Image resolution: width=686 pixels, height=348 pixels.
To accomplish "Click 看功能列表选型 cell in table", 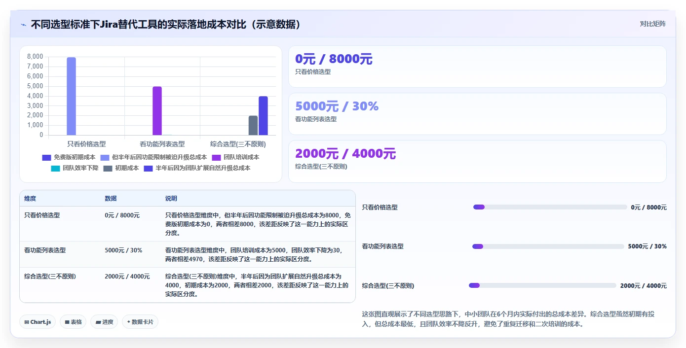I will click(x=45, y=250).
